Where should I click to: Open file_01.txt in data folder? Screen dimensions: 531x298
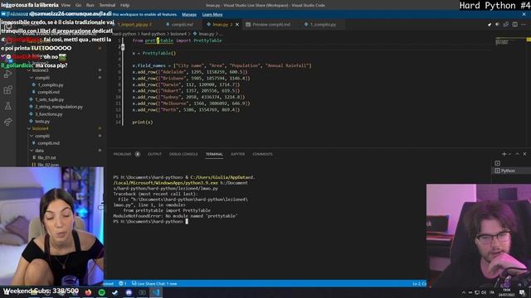tap(46, 157)
